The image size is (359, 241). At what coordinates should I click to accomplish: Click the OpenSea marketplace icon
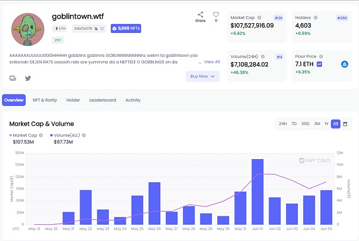click(x=345, y=65)
